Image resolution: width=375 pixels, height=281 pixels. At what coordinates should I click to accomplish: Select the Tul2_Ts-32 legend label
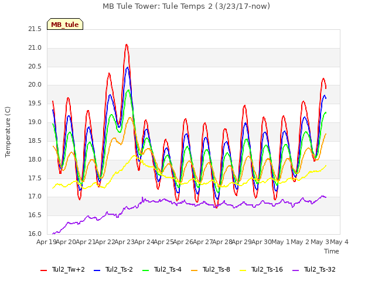320,269
